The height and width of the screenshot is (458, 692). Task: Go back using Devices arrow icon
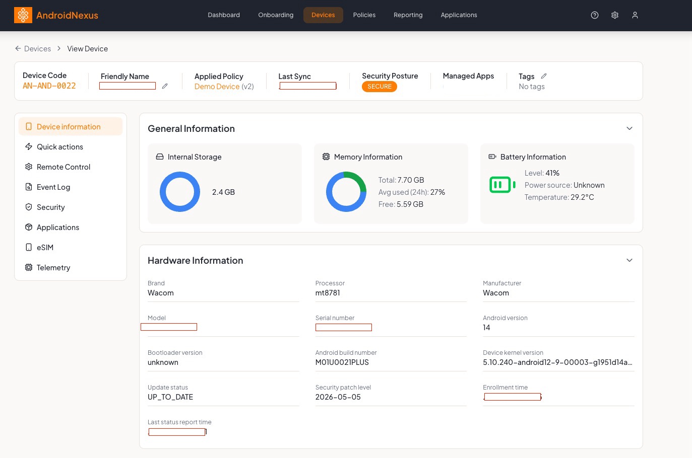pyautogui.click(x=18, y=48)
